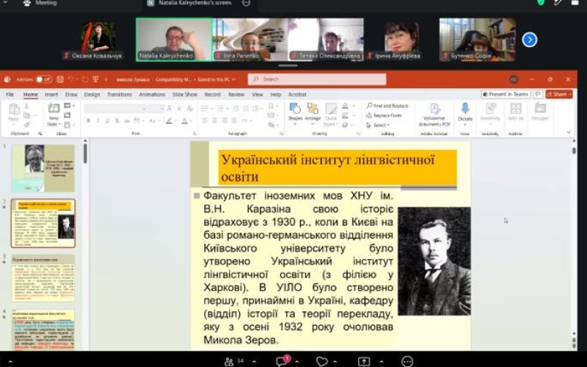Screen dimensions: 587x367
Task: Toggle Bold formatting
Action: click(88, 120)
